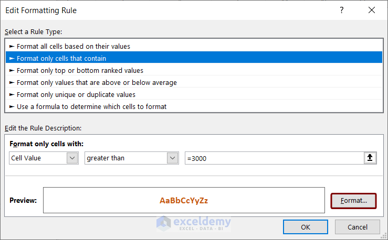Click the collapse dialog range selector icon

pyautogui.click(x=371, y=158)
